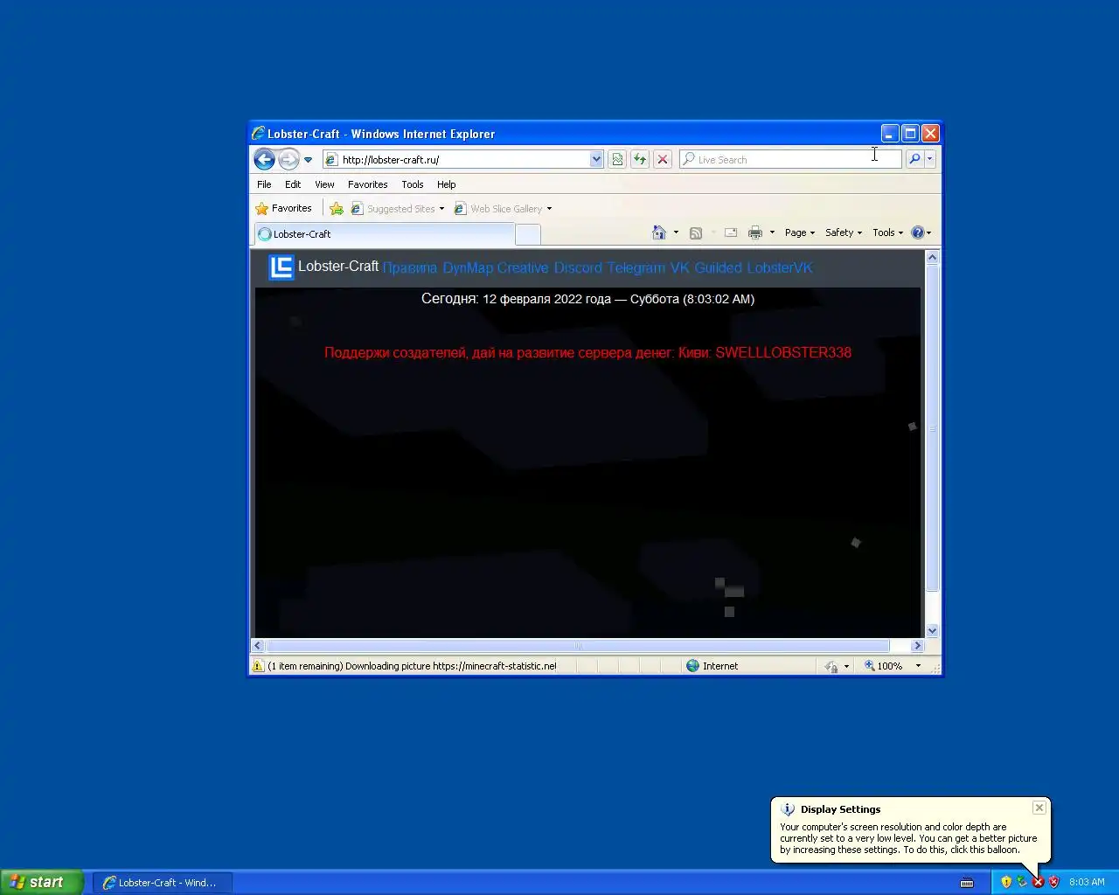Open the VK link
The width and height of the screenshot is (1119, 895).
click(680, 267)
